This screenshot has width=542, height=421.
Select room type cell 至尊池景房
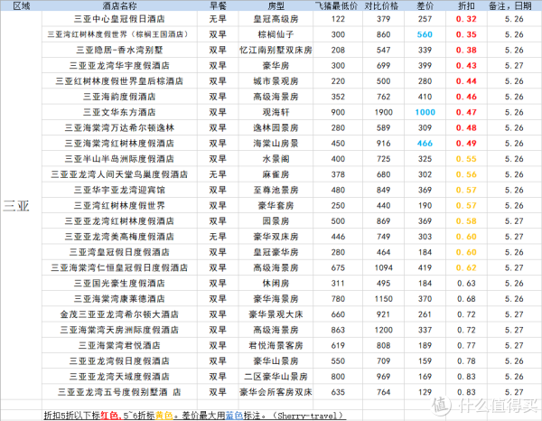click(276, 190)
